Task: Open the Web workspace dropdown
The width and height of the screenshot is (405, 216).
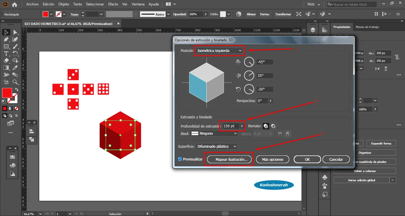Action: click(x=314, y=4)
